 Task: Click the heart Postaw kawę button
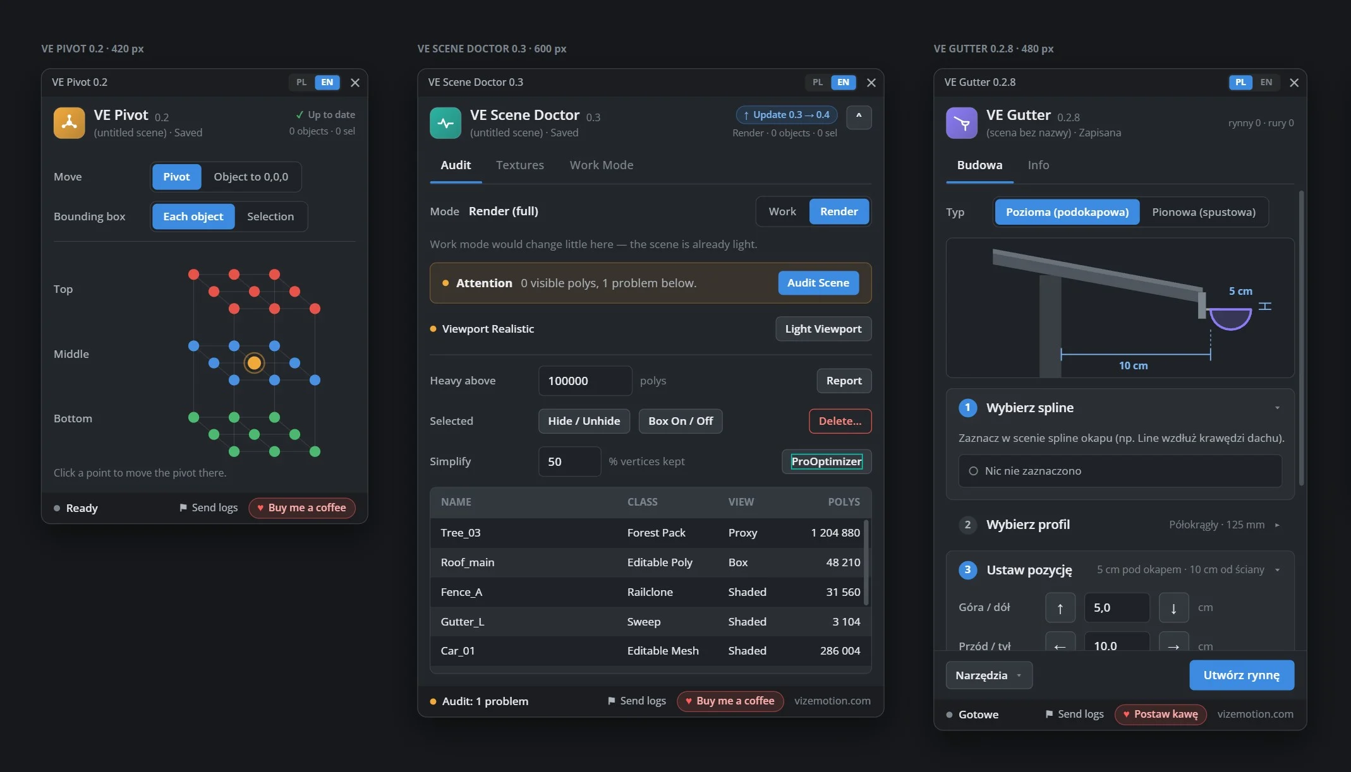[1161, 714]
